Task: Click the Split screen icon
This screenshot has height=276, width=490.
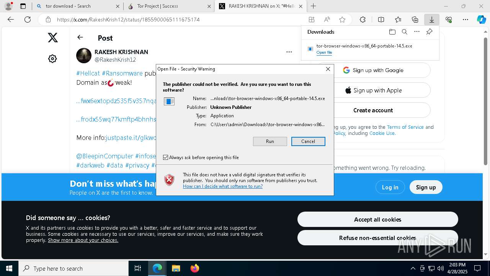Action: [381, 20]
